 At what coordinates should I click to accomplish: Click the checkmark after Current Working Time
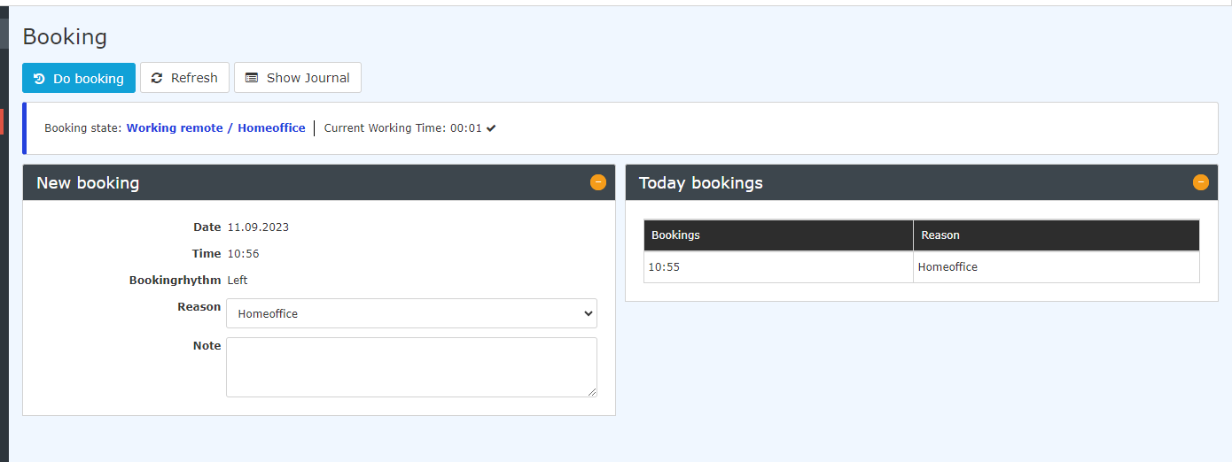(491, 128)
